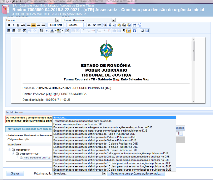Viewport: 213px width, 180px height.
Task: Select Definir prazo específico e publicar no DJE
Action: (x=114, y=124)
